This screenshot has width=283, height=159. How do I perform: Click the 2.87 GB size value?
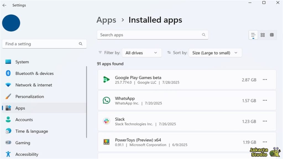[249, 80]
